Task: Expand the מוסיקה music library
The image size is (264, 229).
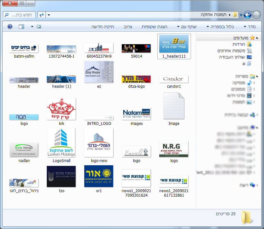Action: coord(254,83)
